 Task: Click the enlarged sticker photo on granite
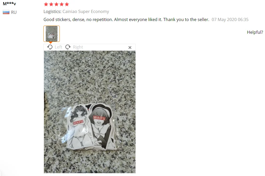(89, 112)
